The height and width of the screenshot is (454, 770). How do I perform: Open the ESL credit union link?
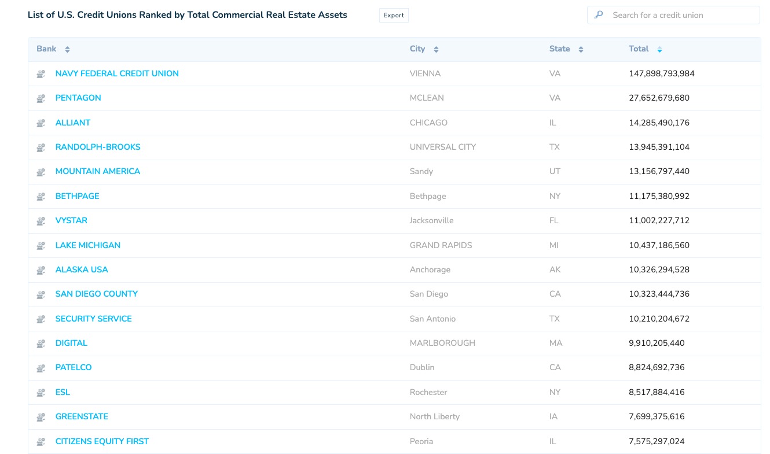63,392
